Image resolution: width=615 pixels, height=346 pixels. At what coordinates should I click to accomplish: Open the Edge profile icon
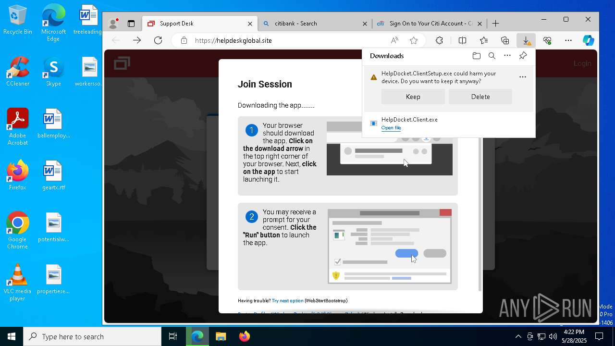point(113,23)
